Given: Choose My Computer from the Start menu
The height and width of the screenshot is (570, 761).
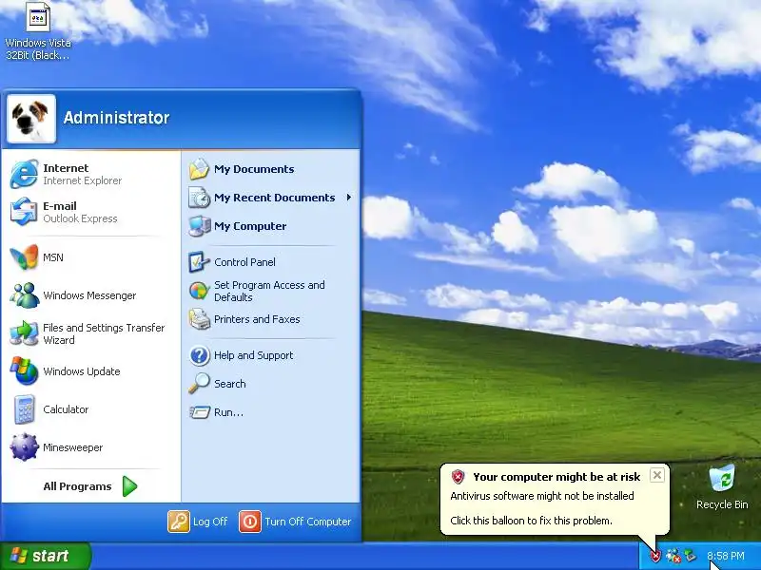Looking at the screenshot, I should [x=250, y=226].
